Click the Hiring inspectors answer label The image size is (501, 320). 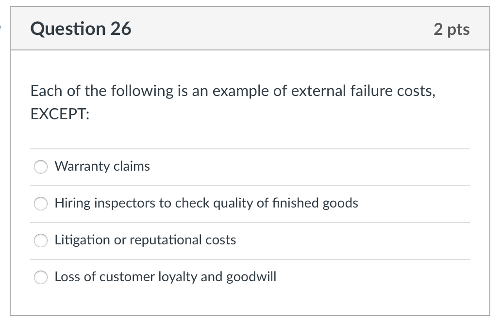pyautogui.click(x=207, y=204)
